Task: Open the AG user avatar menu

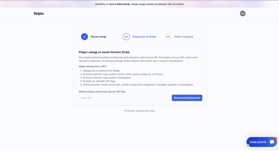Action: pyautogui.click(x=242, y=14)
